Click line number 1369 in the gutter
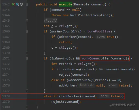 pos(6,48)
